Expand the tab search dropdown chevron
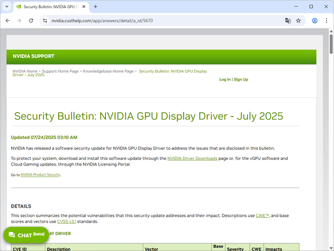The height and width of the screenshot is (251, 334). pos(7,7)
